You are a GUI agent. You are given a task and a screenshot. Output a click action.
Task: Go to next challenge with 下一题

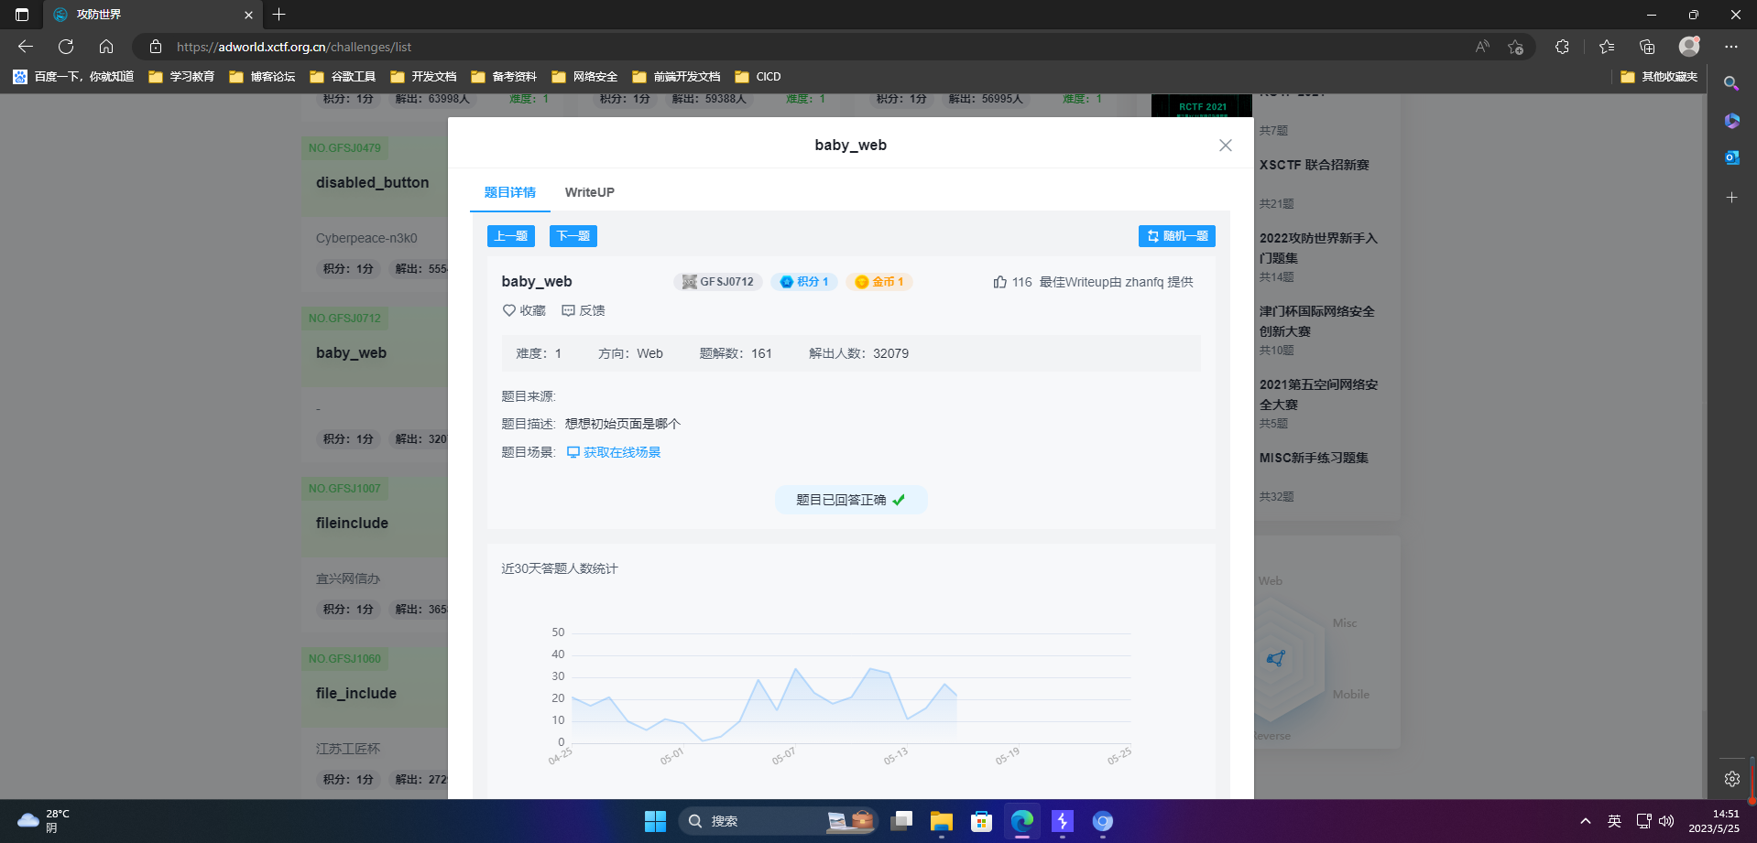[x=573, y=235]
